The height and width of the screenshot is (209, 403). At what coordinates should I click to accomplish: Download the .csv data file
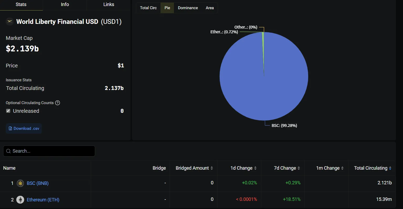(24, 128)
